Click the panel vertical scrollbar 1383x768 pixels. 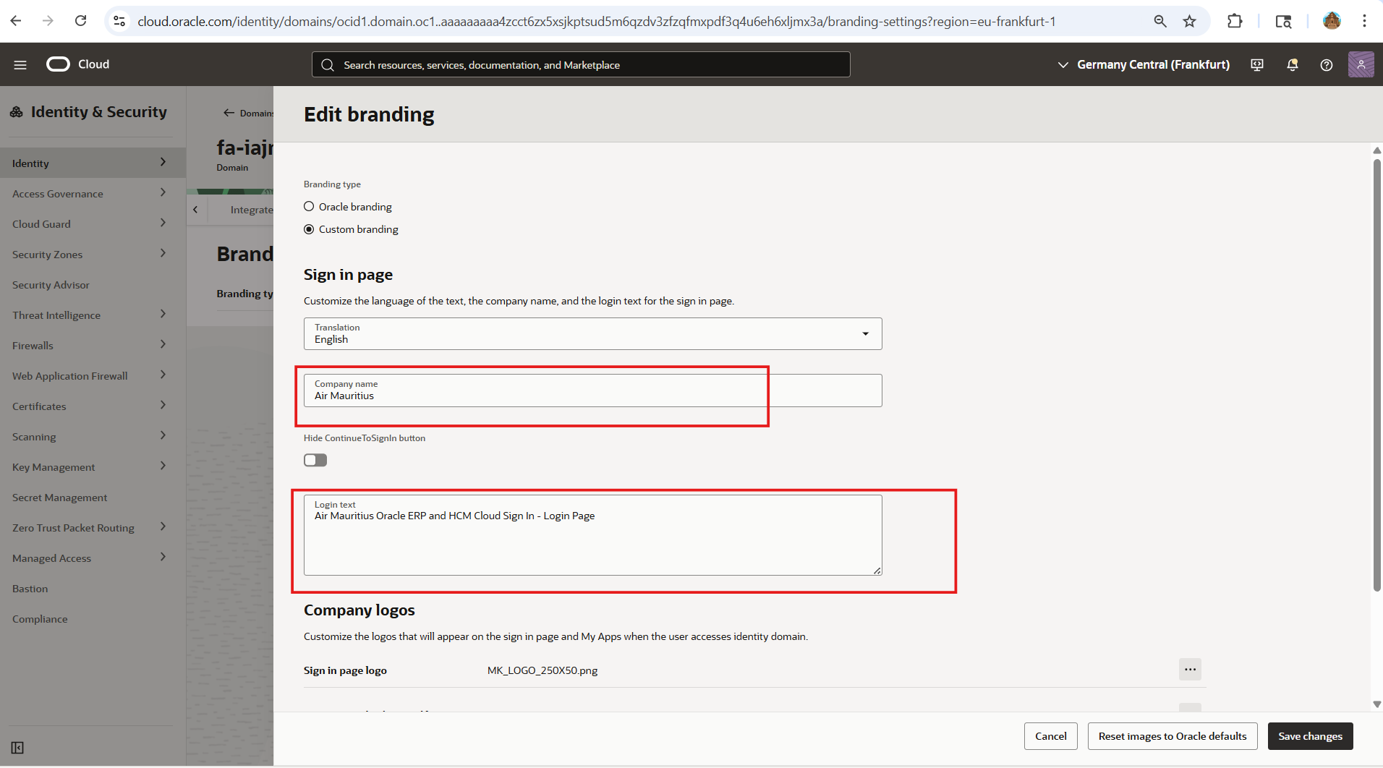click(1376, 375)
